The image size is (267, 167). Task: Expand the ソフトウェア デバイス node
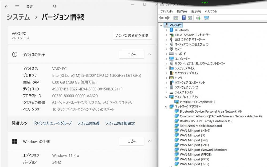(x=166, y=88)
